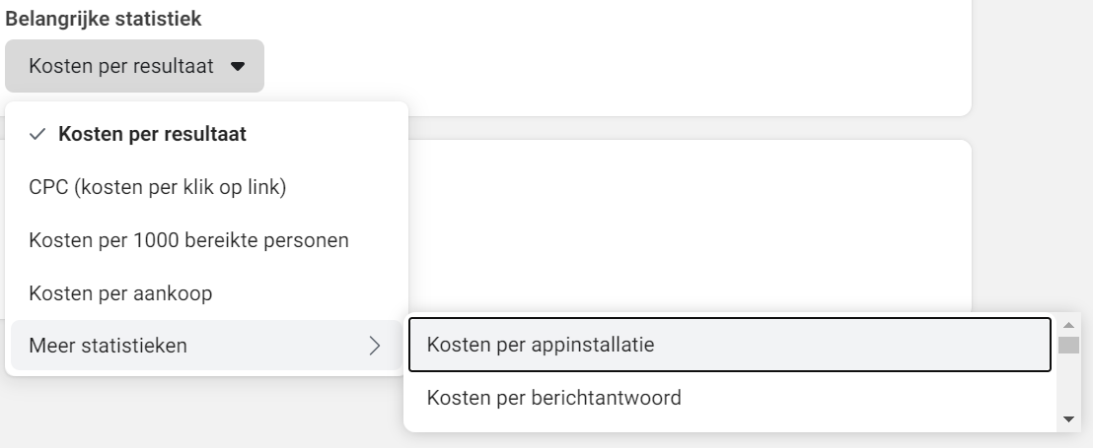Viewport: 1093px width, 448px height.
Task: Open the Kosten per resultaat dropdown button
Action: tap(134, 66)
